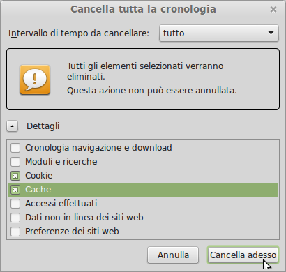Uncheck the Cookie checkbox

pyautogui.click(x=15, y=176)
